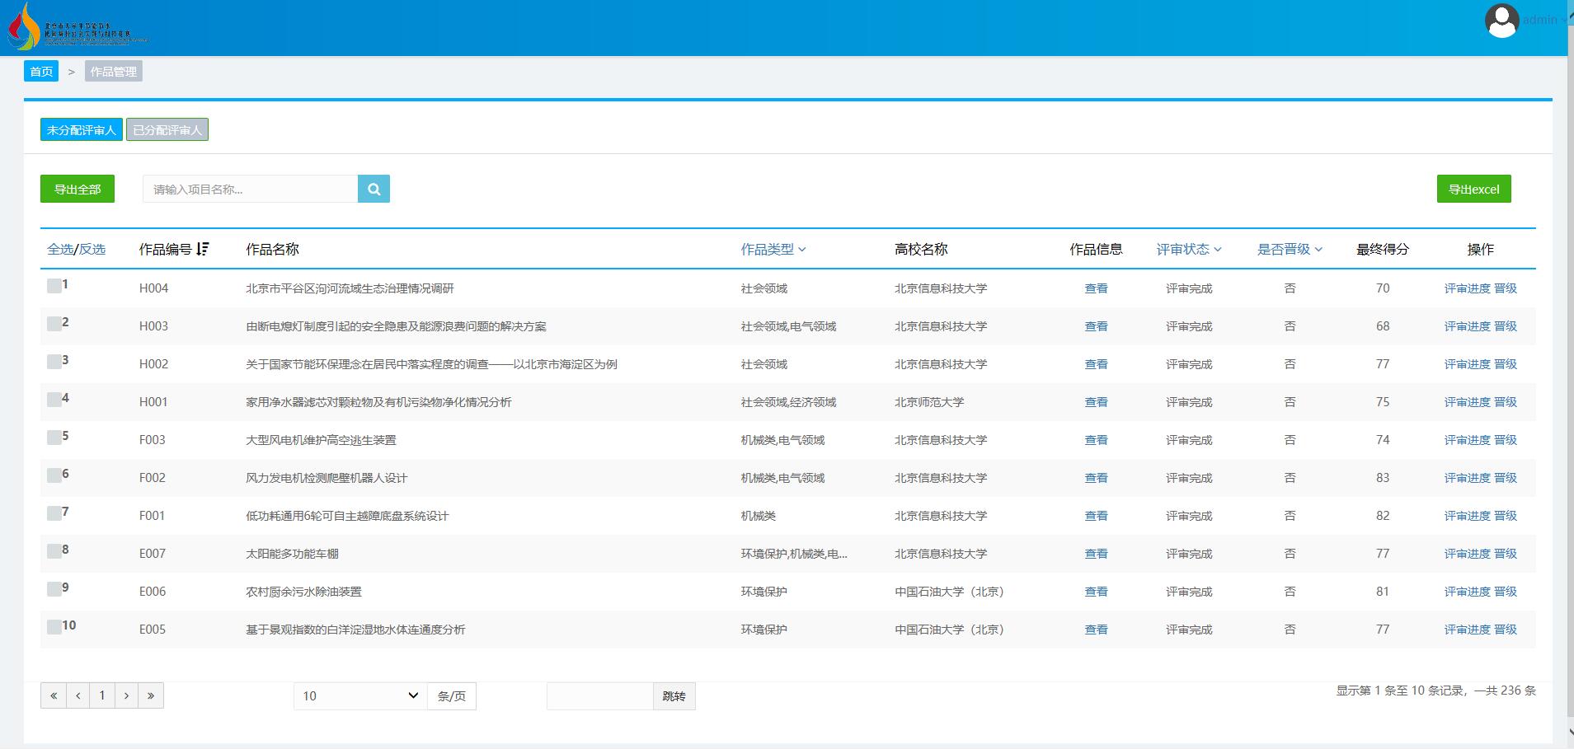The image size is (1574, 749).
Task: Open the admin avatar menu
Action: (x=1502, y=21)
